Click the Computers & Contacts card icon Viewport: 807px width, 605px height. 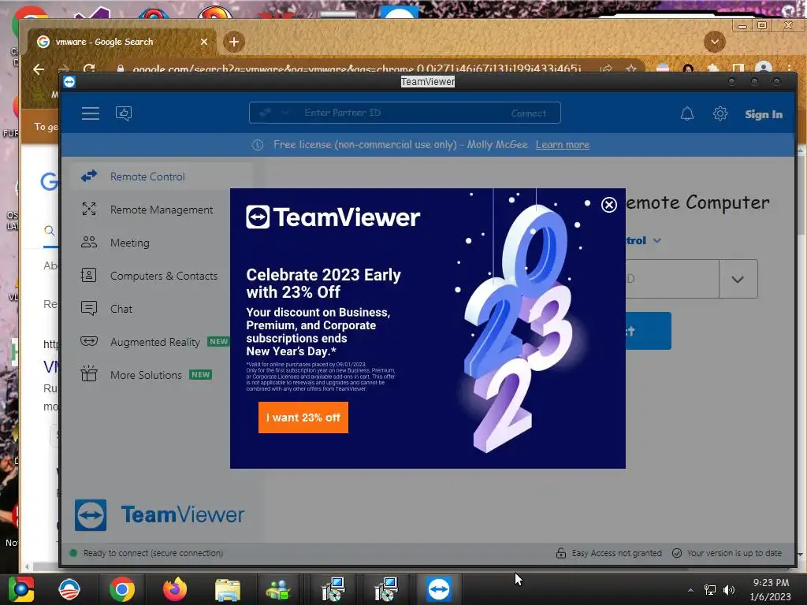(88, 275)
